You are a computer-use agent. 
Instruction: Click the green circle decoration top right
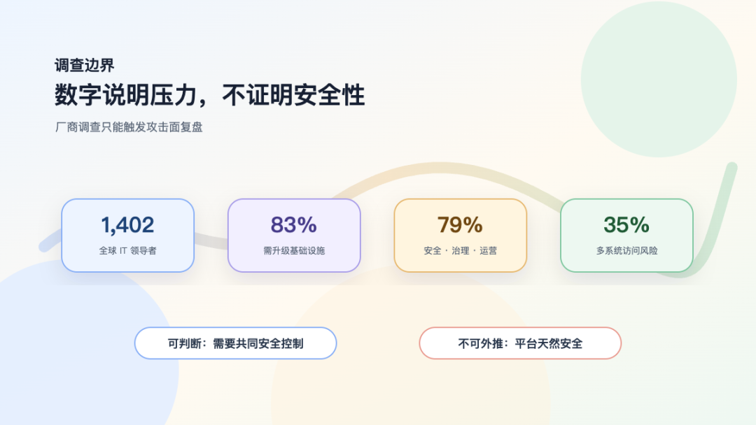click(x=659, y=80)
